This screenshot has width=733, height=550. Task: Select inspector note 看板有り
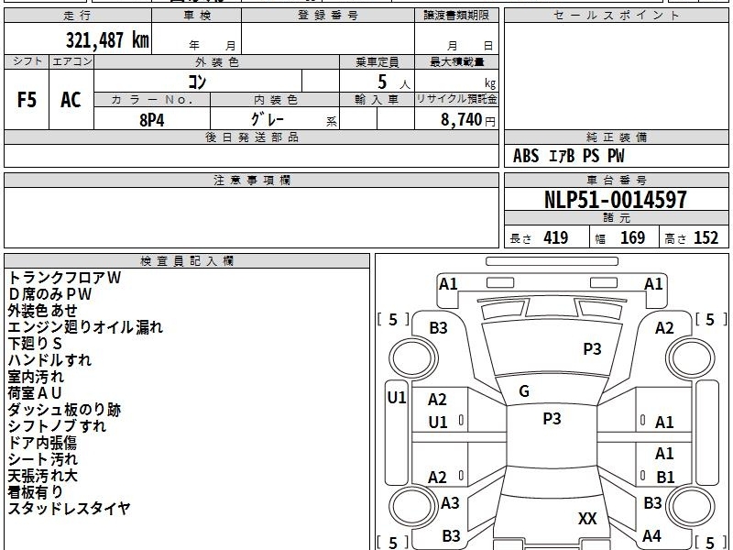click(35, 492)
